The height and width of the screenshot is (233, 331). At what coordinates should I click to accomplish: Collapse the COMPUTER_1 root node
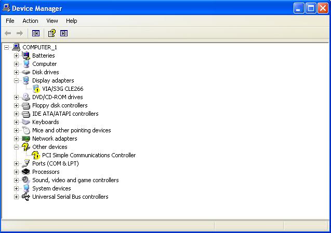click(7, 47)
